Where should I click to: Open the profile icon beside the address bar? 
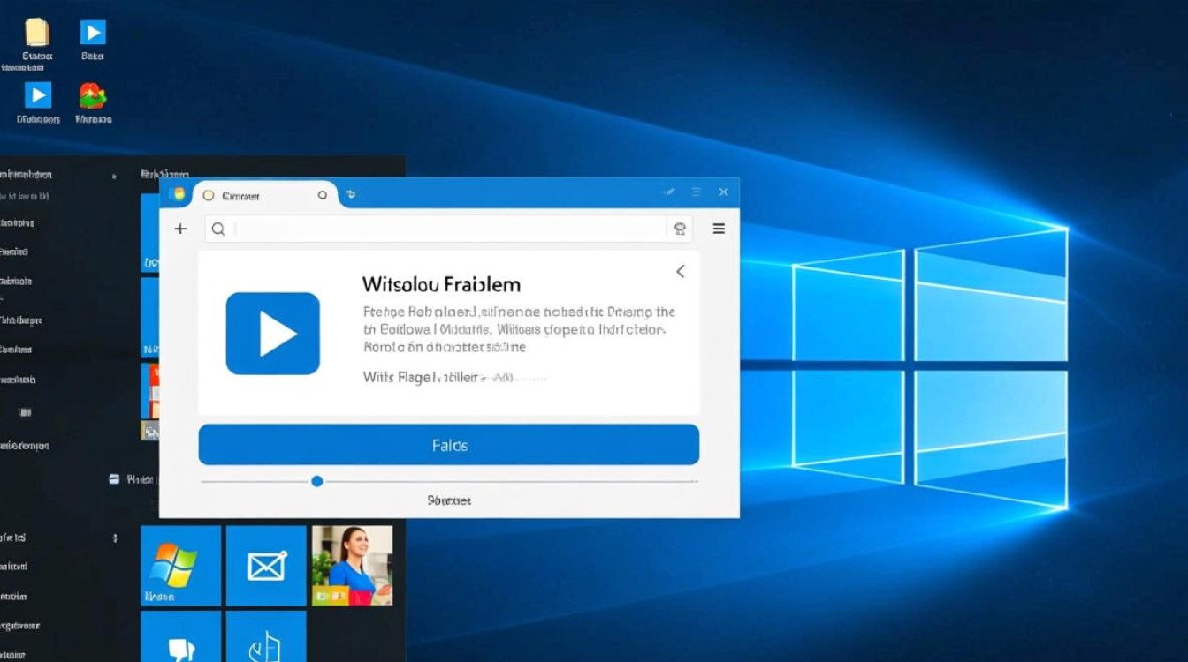pyautogui.click(x=680, y=229)
